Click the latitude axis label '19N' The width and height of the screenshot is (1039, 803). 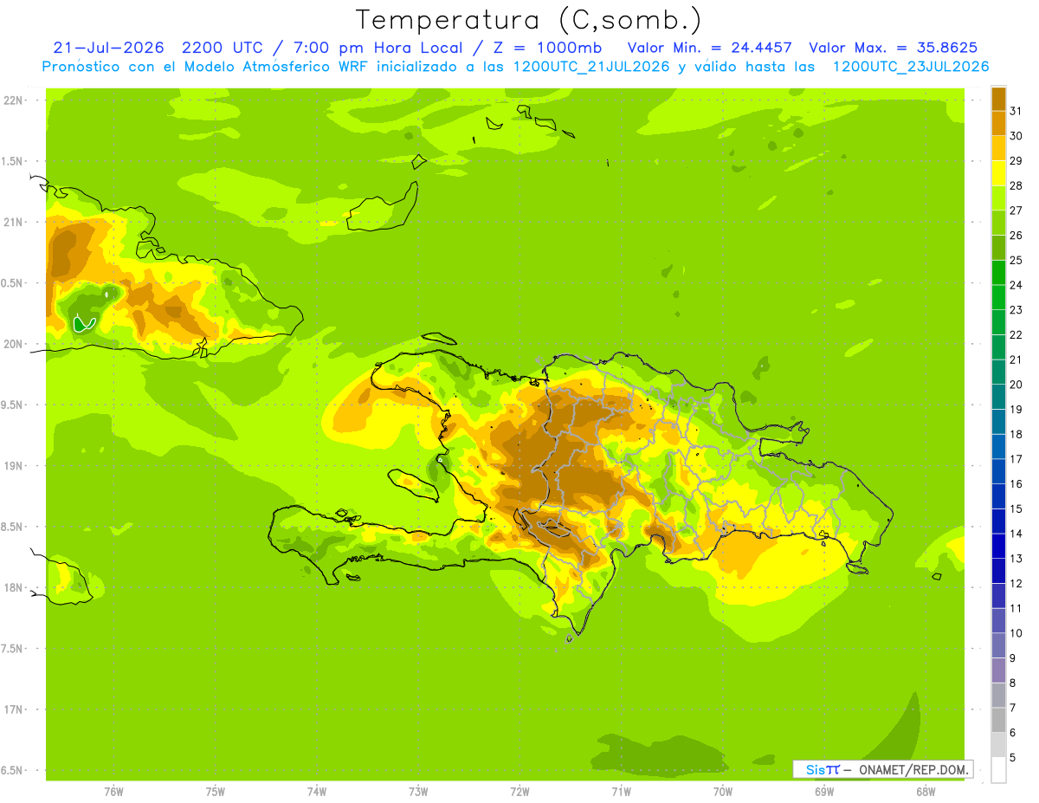pos(14,466)
